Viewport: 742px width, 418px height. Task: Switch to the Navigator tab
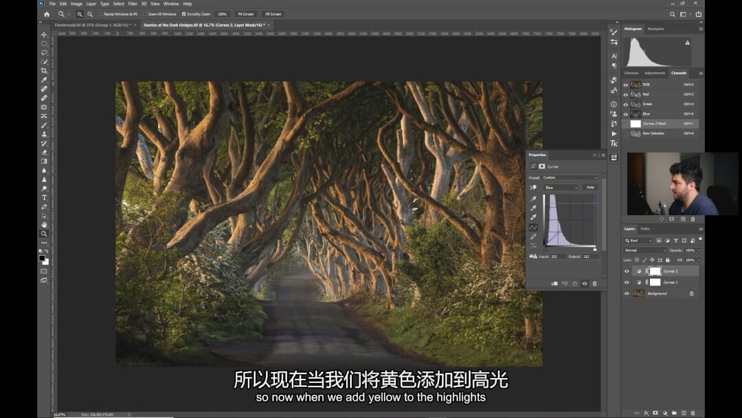[x=656, y=29]
